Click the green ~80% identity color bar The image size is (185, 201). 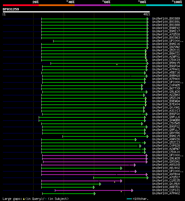[128, 5]
